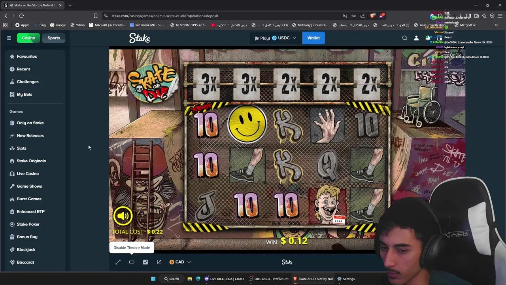The width and height of the screenshot is (506, 285).
Task: Open the Apple bookmark
Action: coord(22,25)
